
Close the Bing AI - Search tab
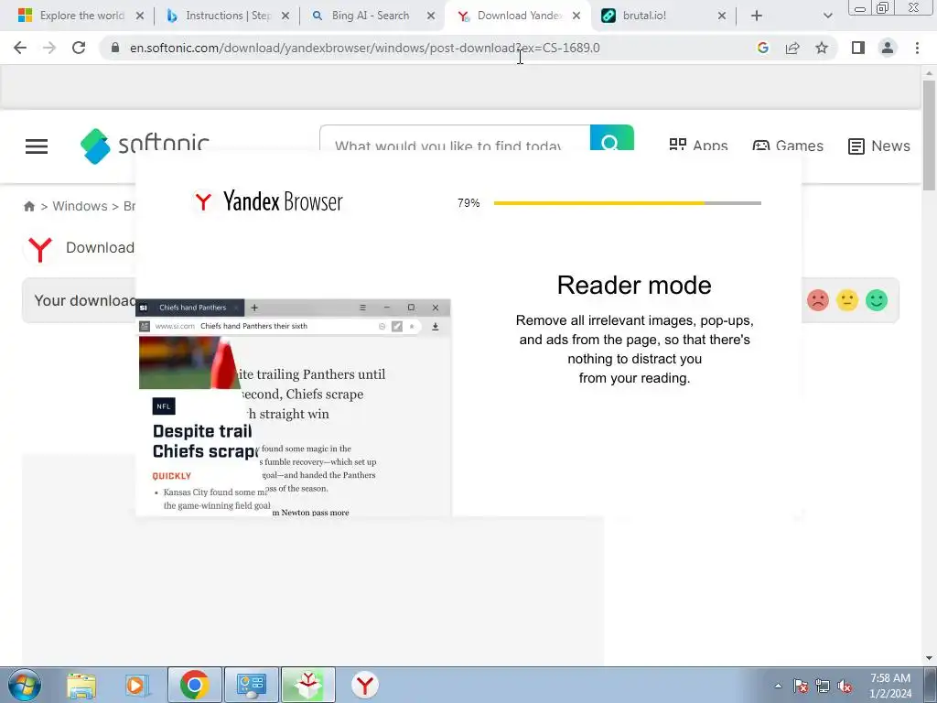point(431,16)
